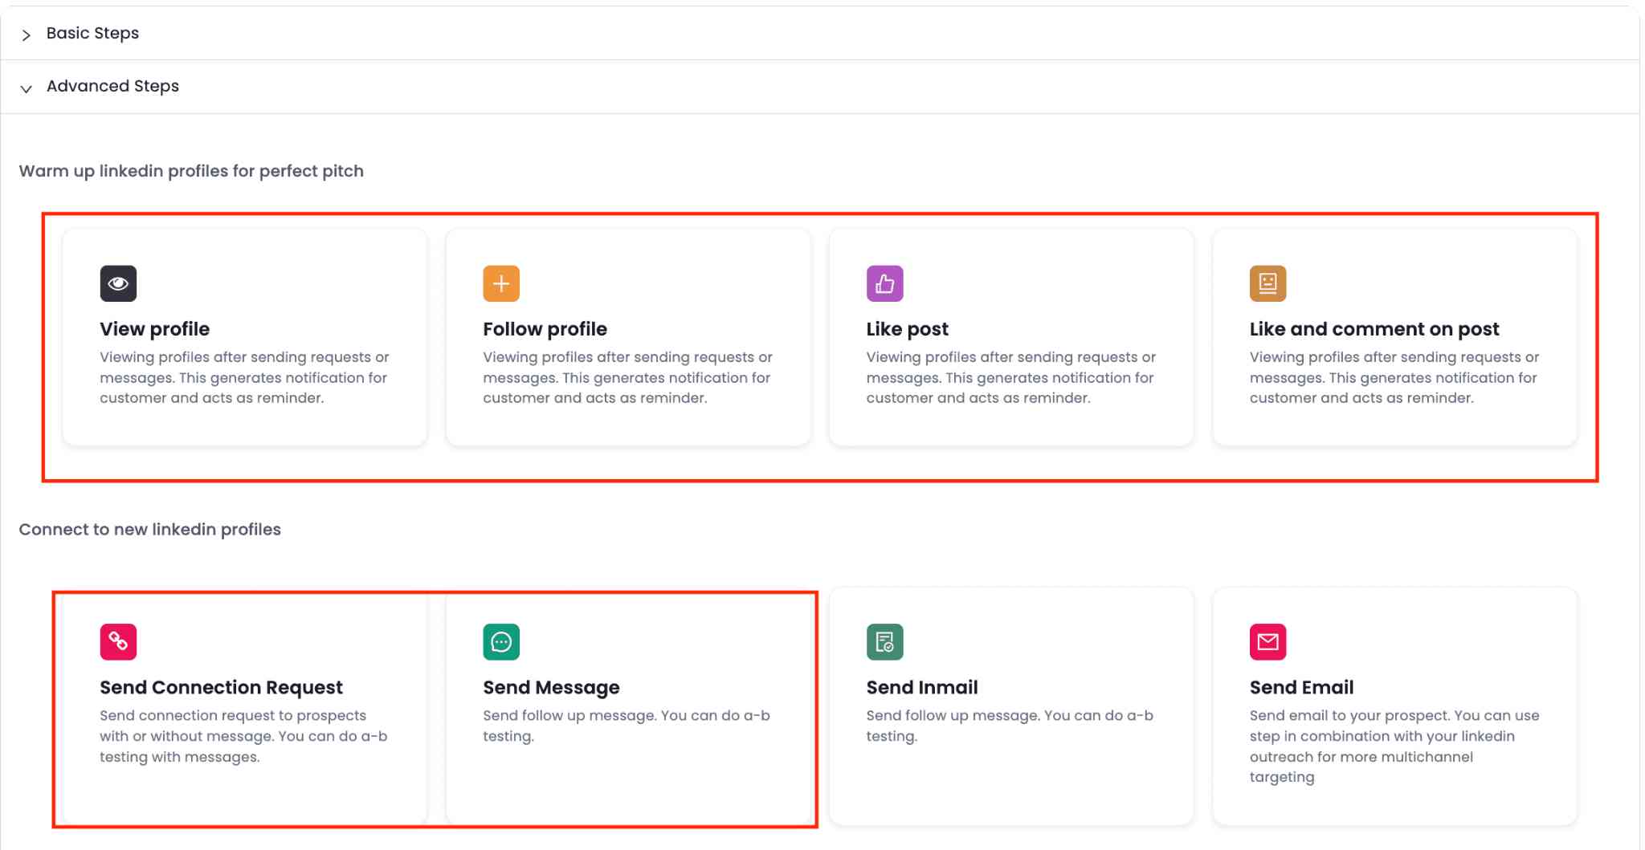This screenshot has width=1645, height=850.
Task: Select the Follow profile card
Action: click(629, 337)
